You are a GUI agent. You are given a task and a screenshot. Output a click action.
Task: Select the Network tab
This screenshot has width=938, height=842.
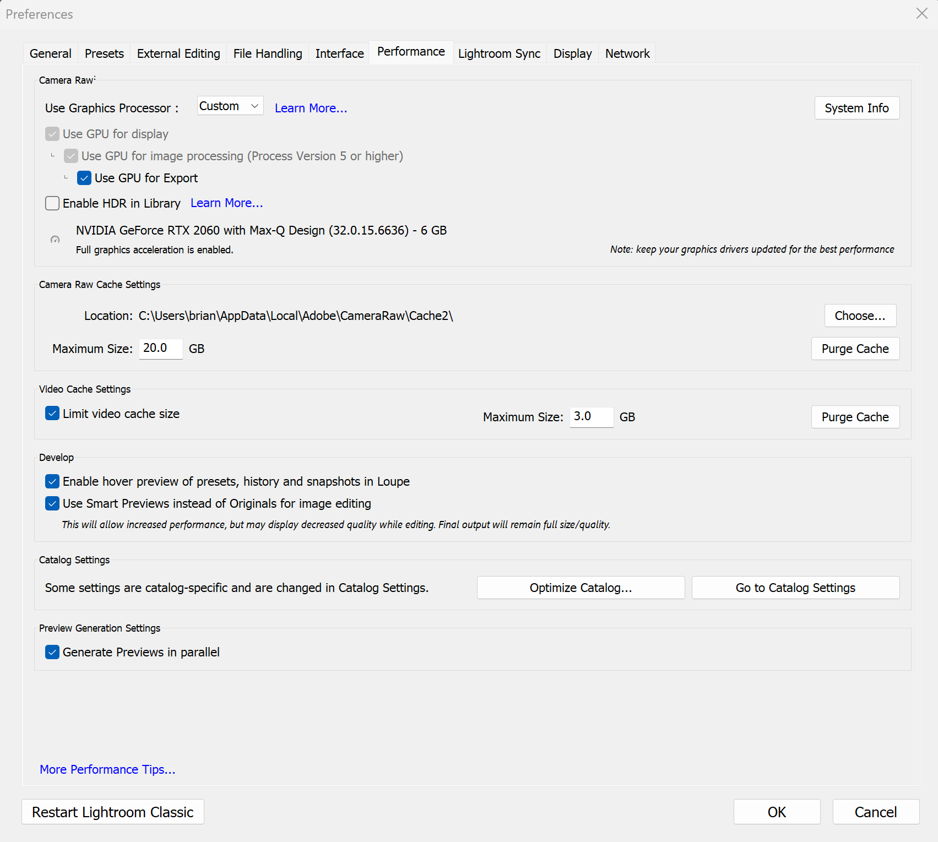pos(627,53)
